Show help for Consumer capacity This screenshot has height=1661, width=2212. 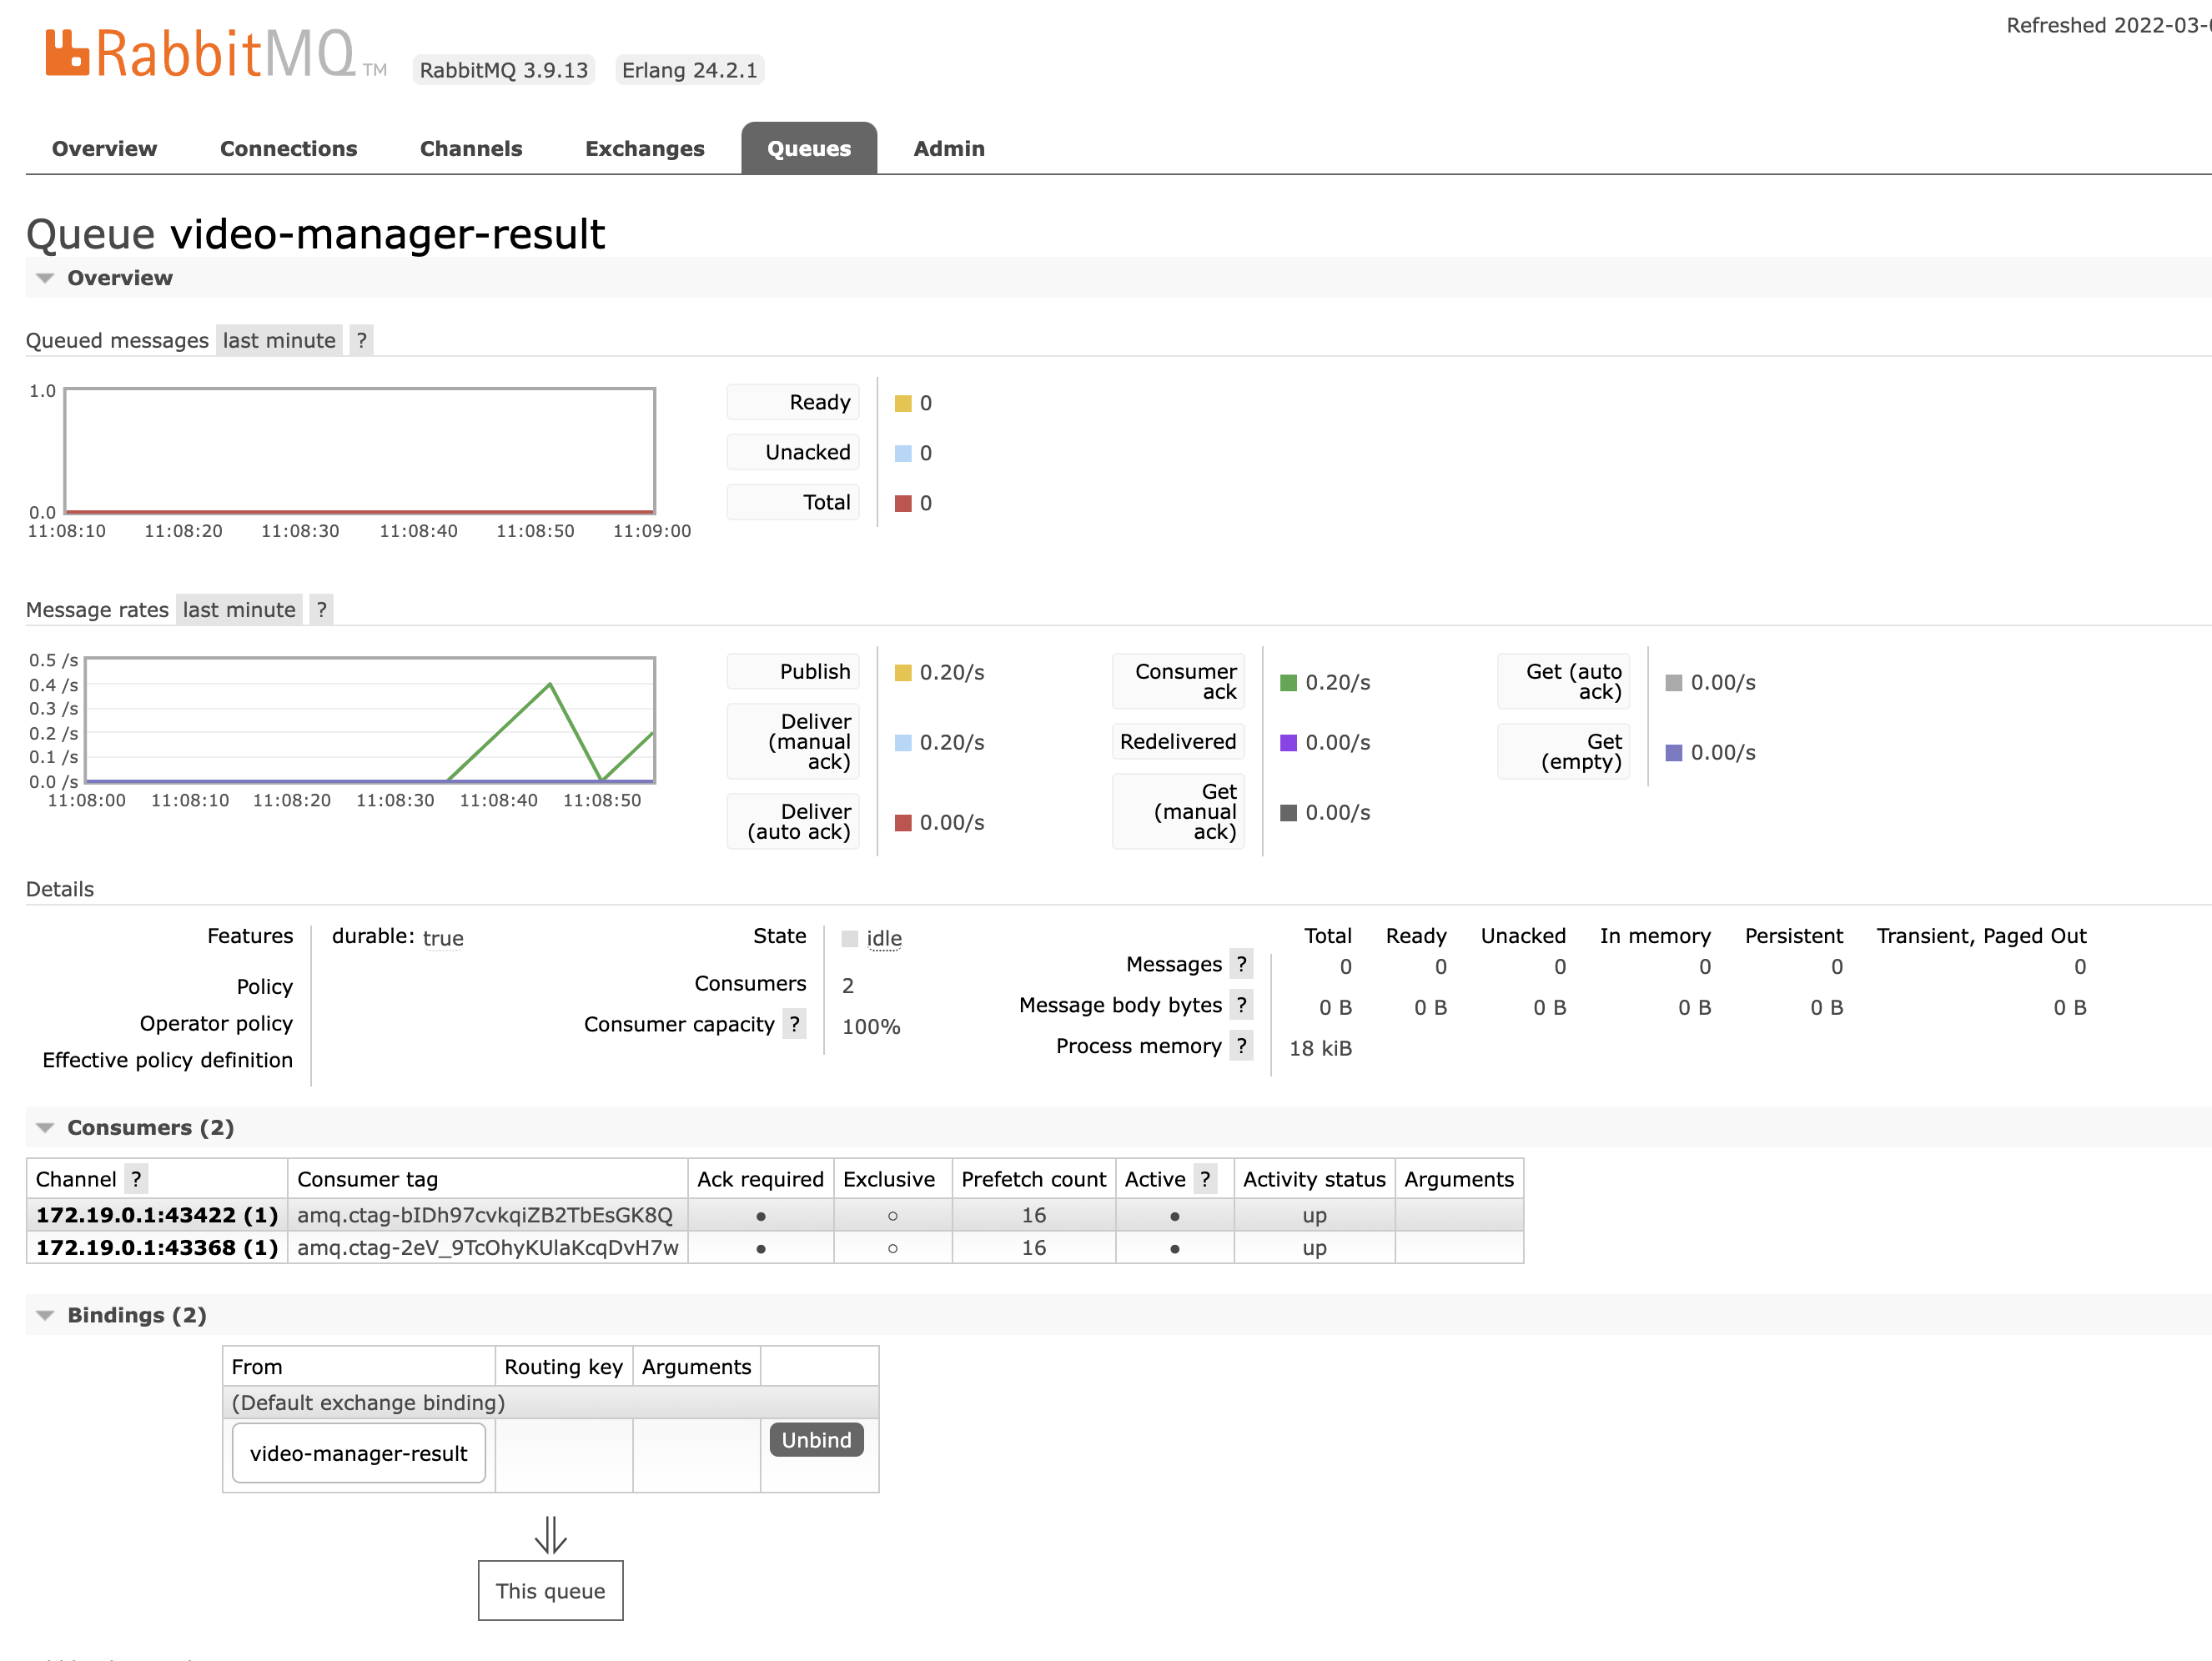click(x=794, y=1025)
